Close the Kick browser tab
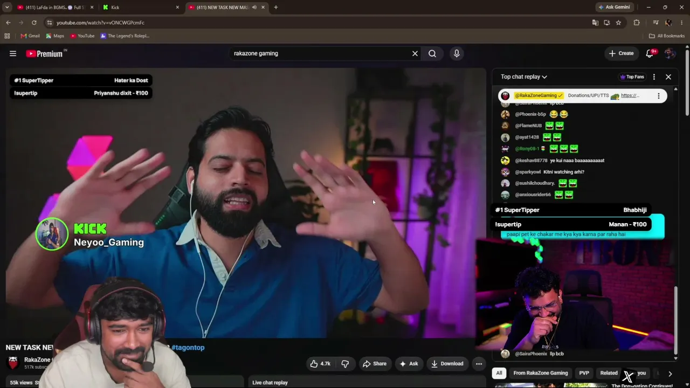 (177, 8)
